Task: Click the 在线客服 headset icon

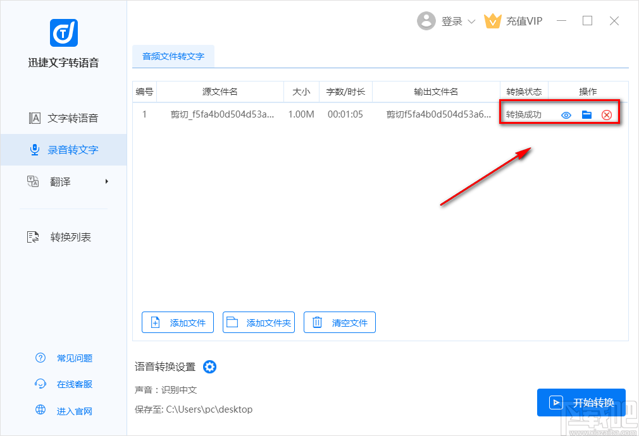Action: click(x=40, y=384)
